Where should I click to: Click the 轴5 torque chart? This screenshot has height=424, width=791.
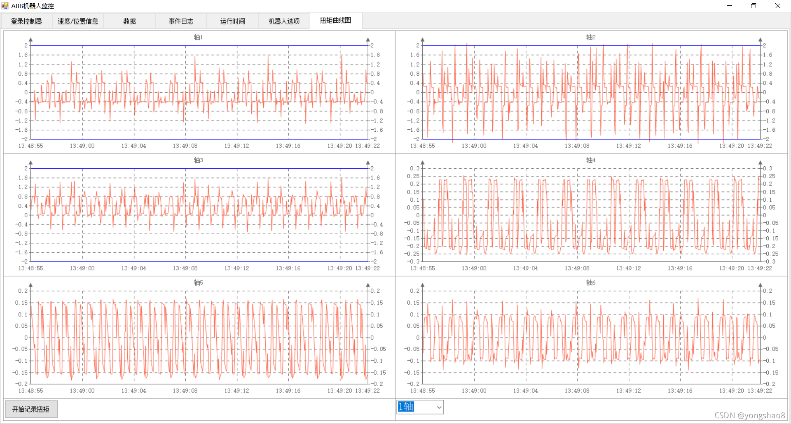tap(199, 337)
